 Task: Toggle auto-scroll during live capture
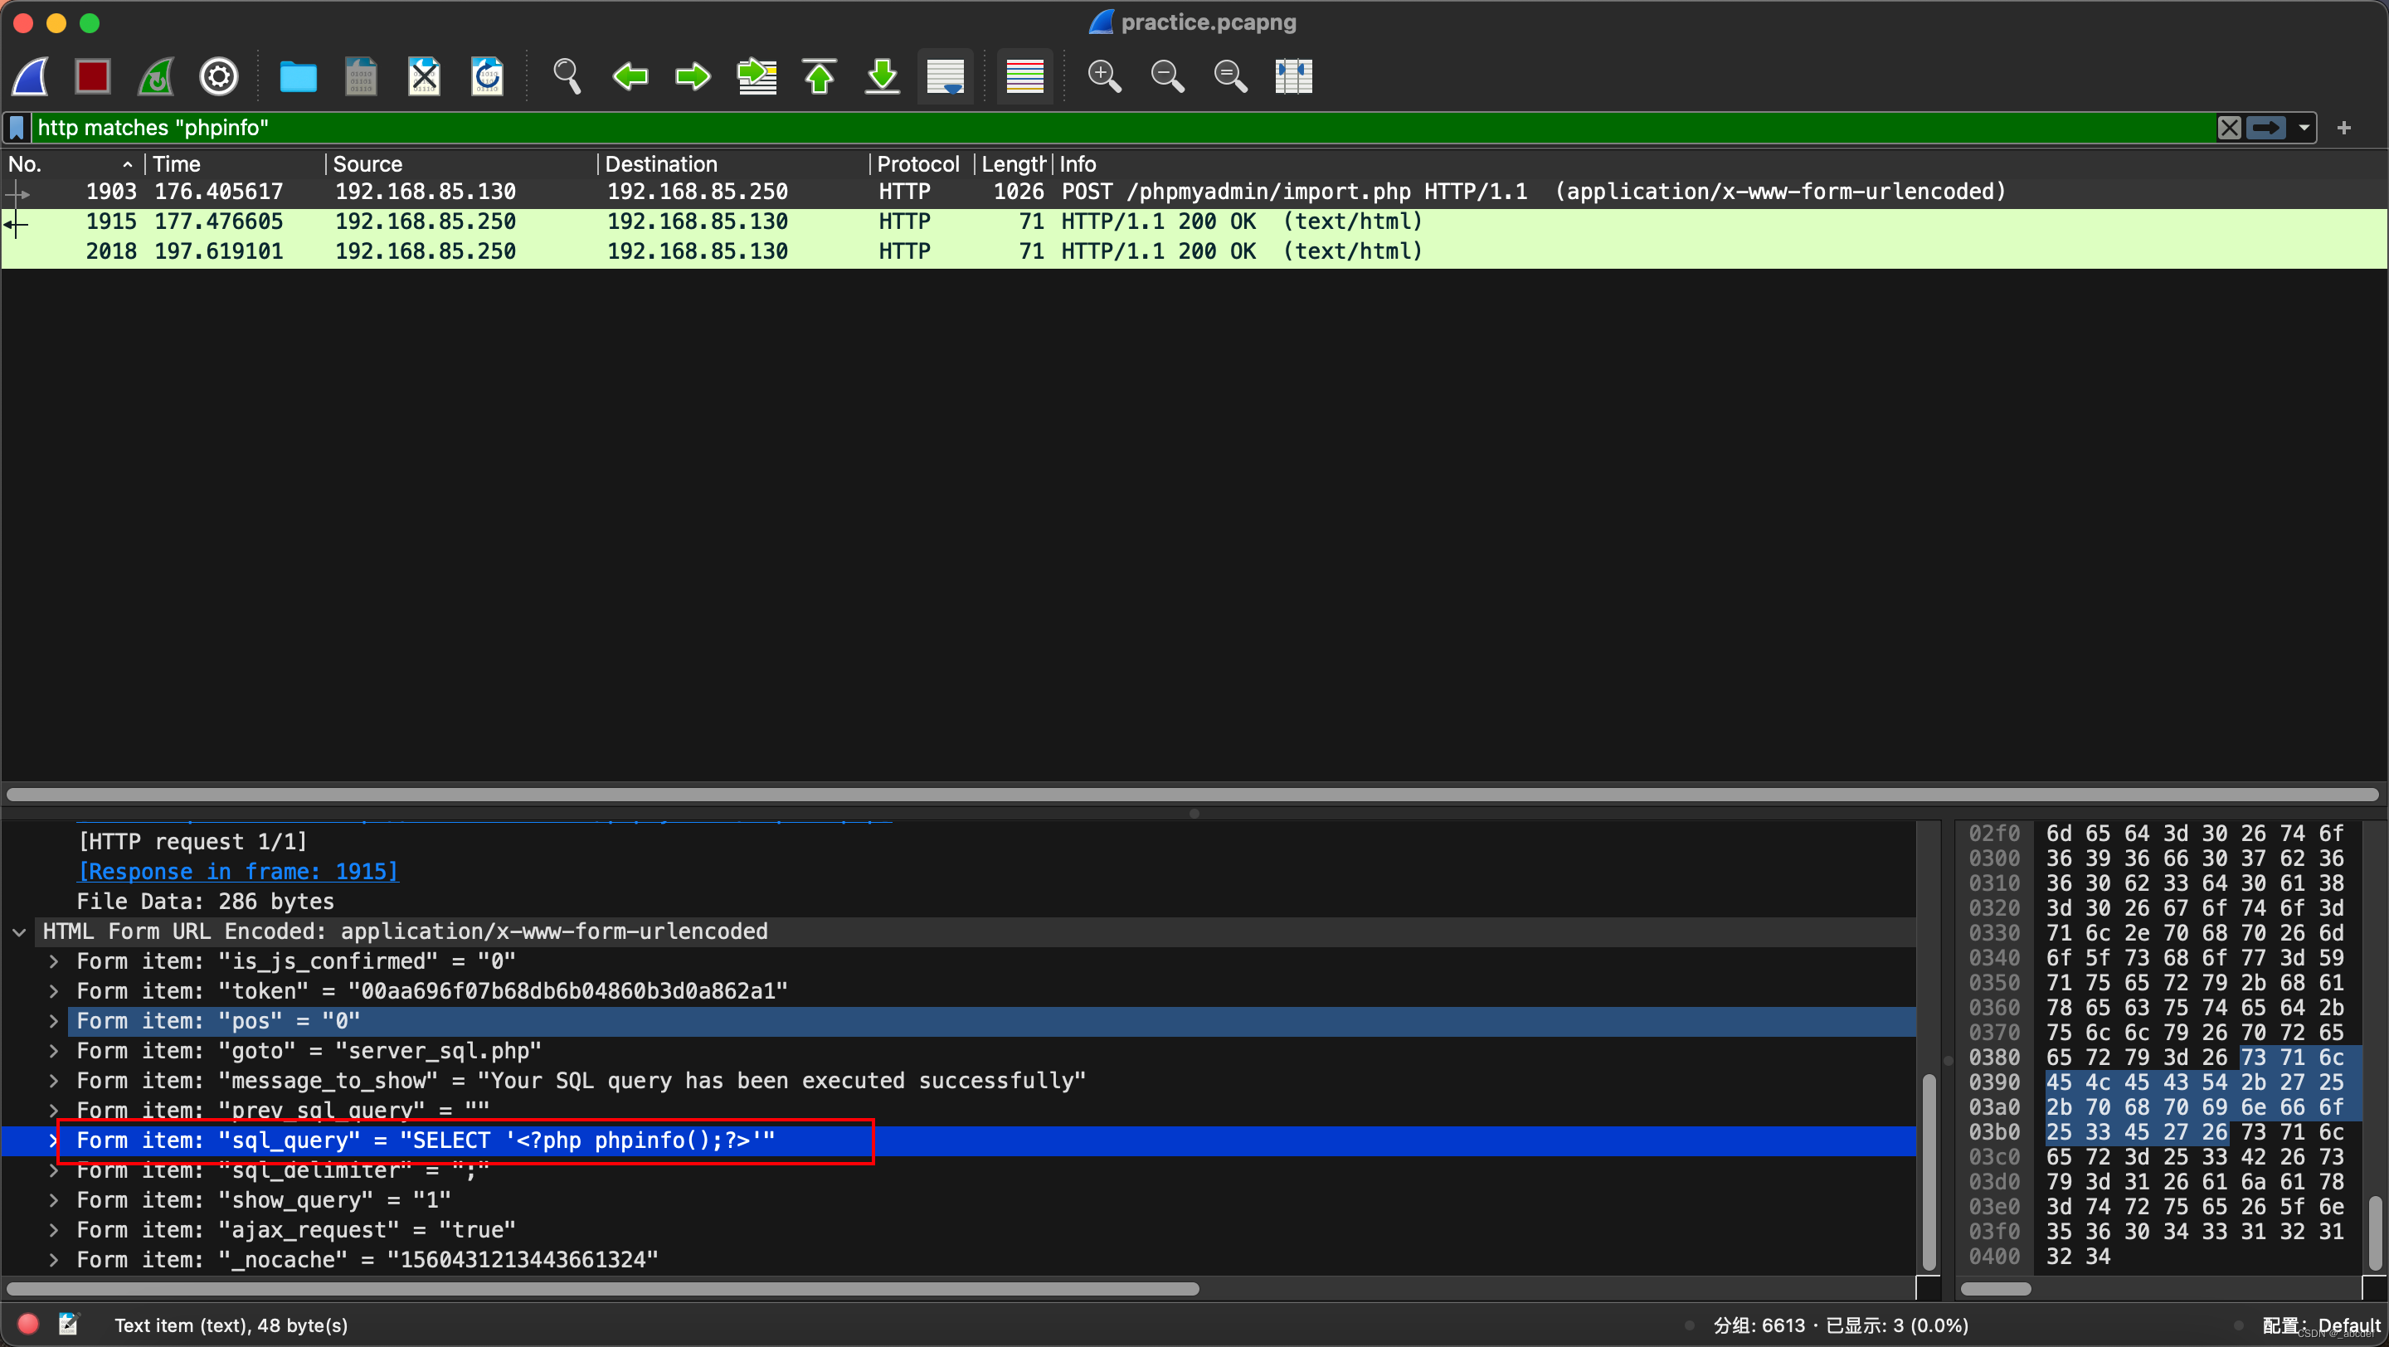tap(945, 76)
